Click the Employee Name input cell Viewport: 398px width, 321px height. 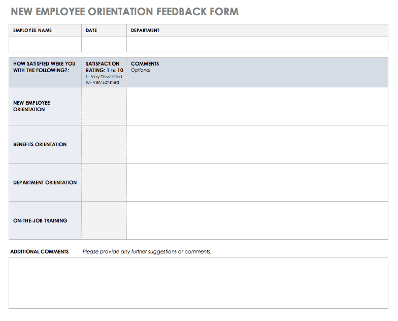(45, 44)
